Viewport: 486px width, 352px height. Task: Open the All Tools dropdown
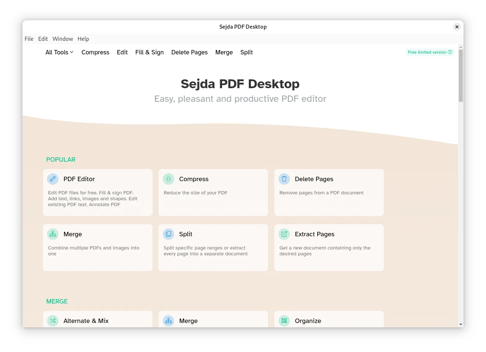59,52
